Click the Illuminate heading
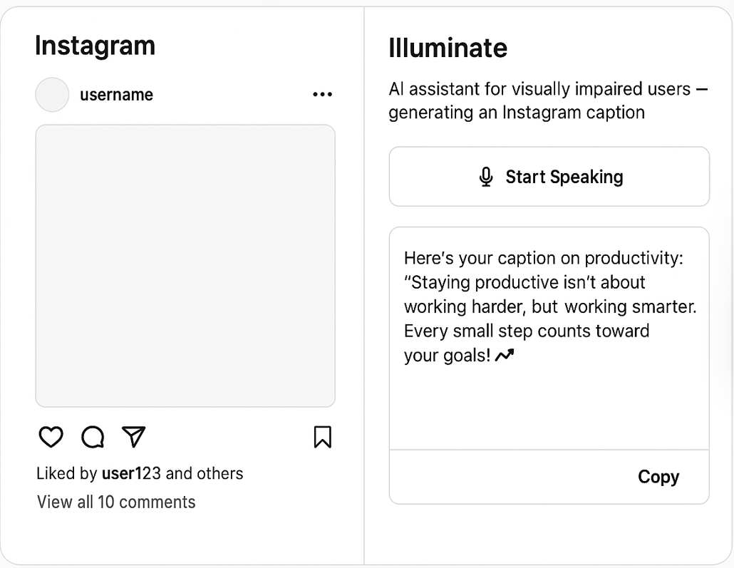 [x=448, y=48]
